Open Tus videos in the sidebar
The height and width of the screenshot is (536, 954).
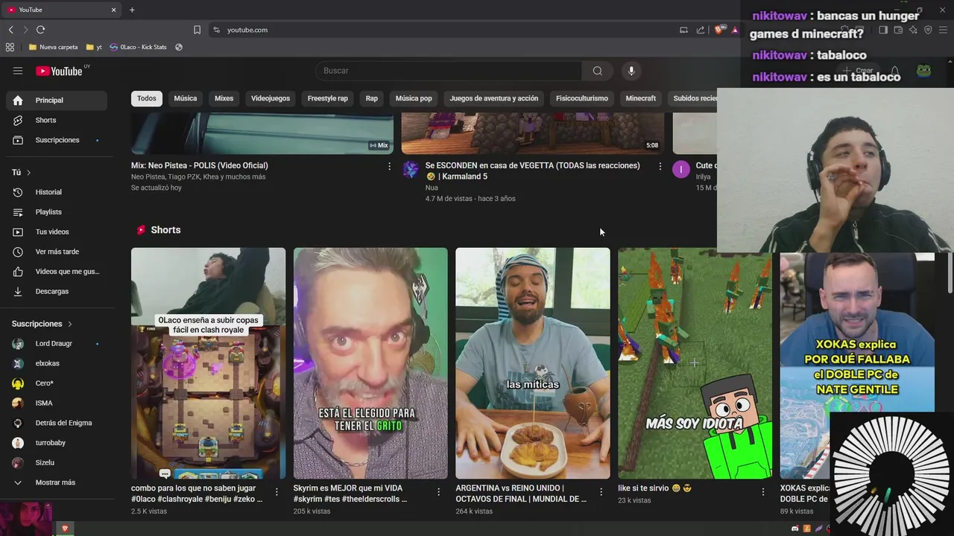[x=57, y=232]
